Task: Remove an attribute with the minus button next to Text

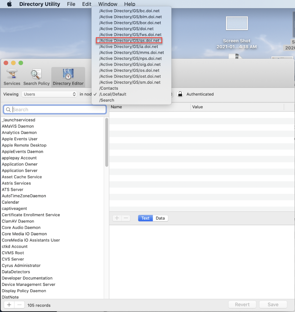Action: (x=126, y=218)
